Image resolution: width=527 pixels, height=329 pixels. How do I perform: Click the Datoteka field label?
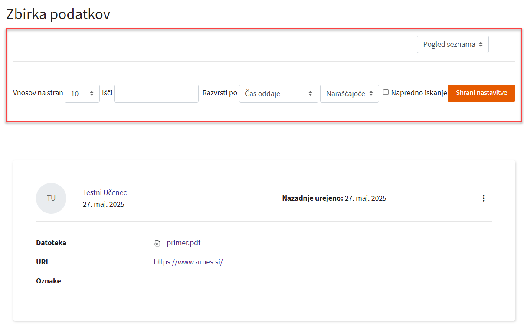[x=51, y=243]
